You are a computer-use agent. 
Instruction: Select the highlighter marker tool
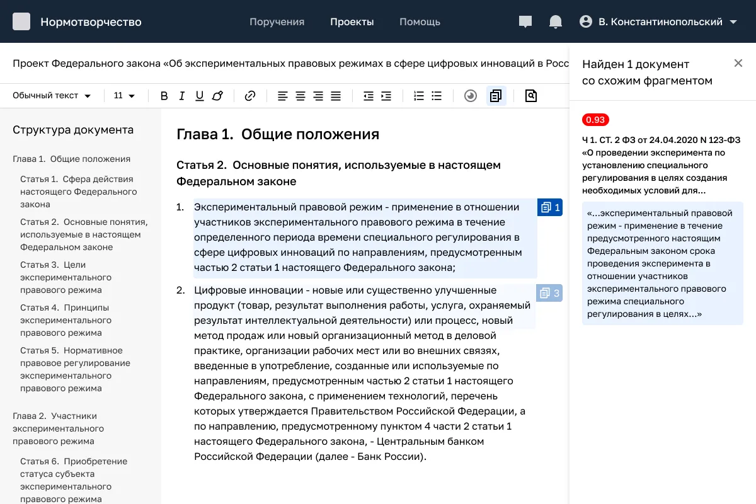pos(217,96)
